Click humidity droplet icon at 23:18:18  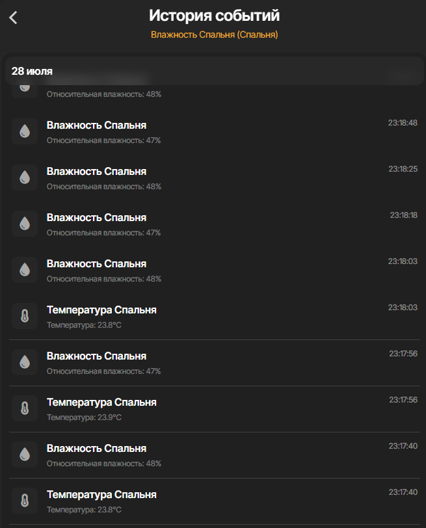25,224
